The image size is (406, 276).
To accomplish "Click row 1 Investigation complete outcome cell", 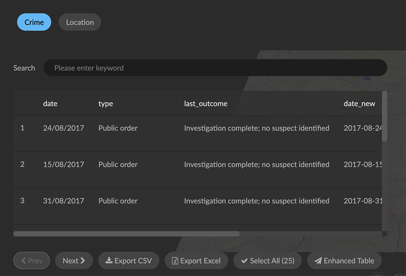I will click(x=256, y=128).
